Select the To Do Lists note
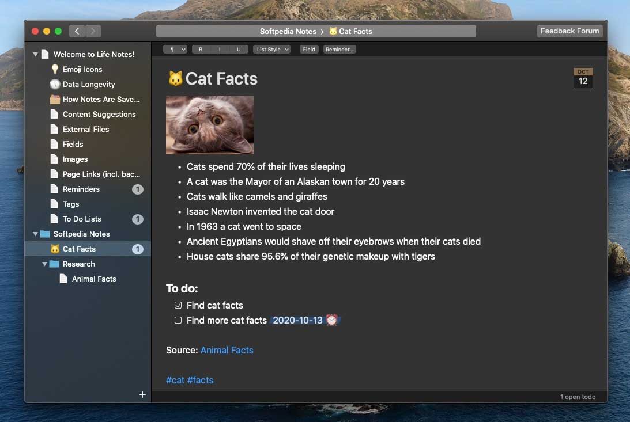This screenshot has width=630, height=422. 88,219
